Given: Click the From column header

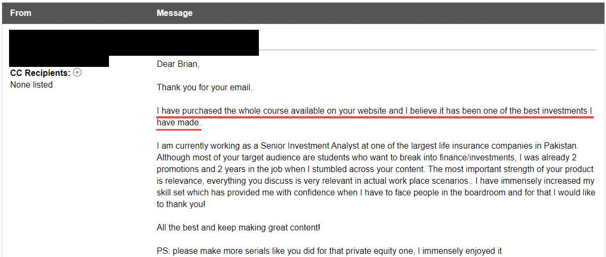Looking at the screenshot, I should coord(21,13).
